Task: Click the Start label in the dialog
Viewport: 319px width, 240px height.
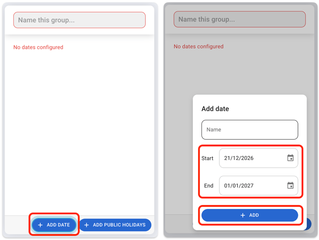Action: click(208, 158)
